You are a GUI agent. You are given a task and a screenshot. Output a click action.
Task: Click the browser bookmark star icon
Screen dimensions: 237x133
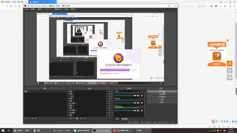(x=20, y=6)
